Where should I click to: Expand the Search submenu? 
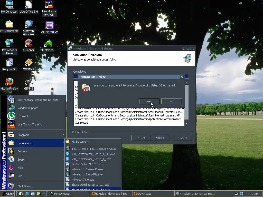[x=36, y=160]
